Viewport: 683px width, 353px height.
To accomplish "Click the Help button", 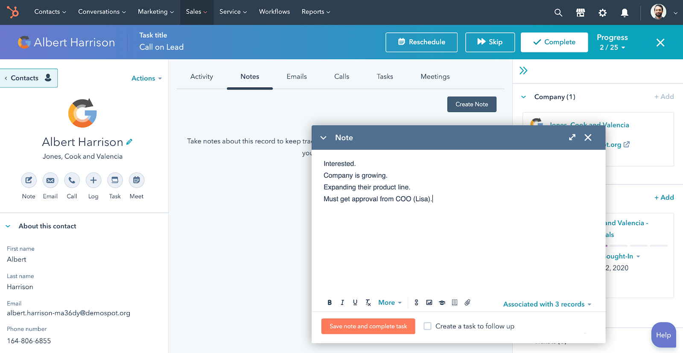I will [663, 335].
